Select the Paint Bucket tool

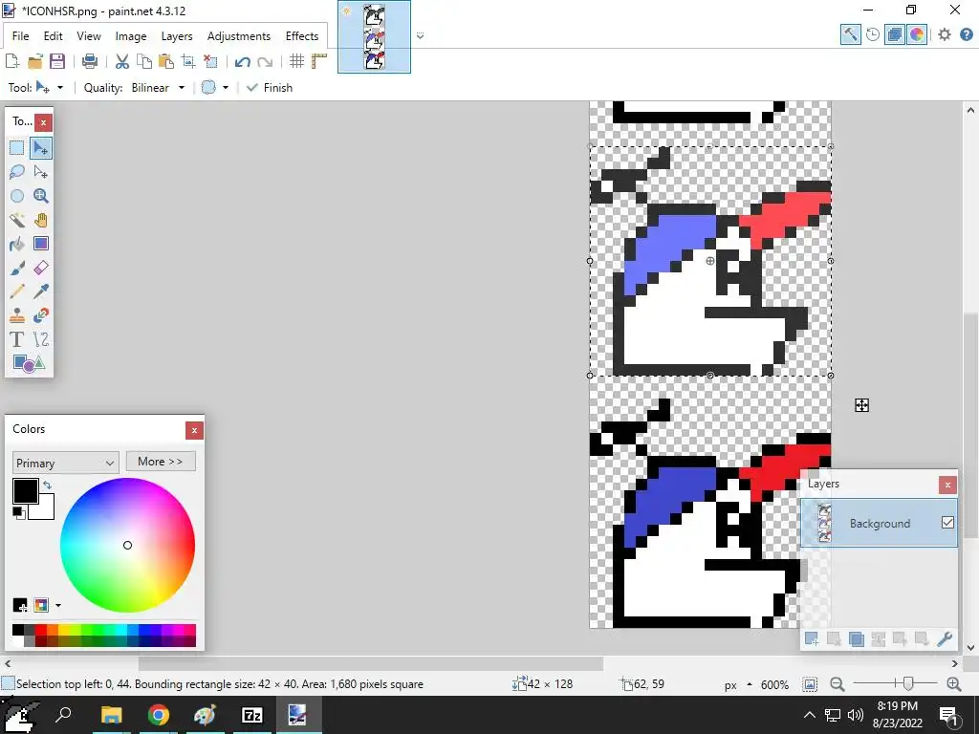coord(17,244)
